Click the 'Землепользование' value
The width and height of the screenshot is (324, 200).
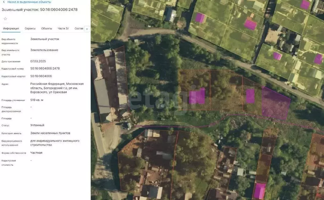44,50
